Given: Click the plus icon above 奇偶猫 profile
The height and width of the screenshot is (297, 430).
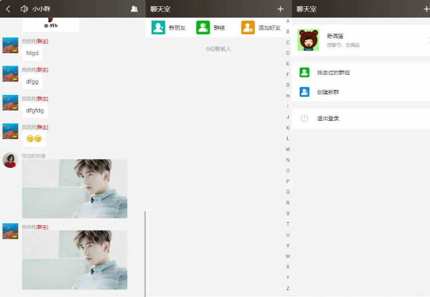Looking at the screenshot, I should [x=425, y=9].
